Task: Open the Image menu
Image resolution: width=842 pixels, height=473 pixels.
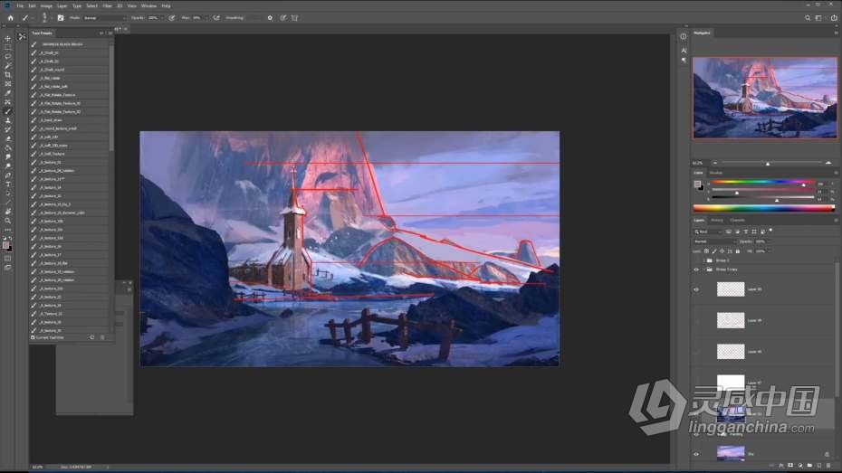Action: 46,6
